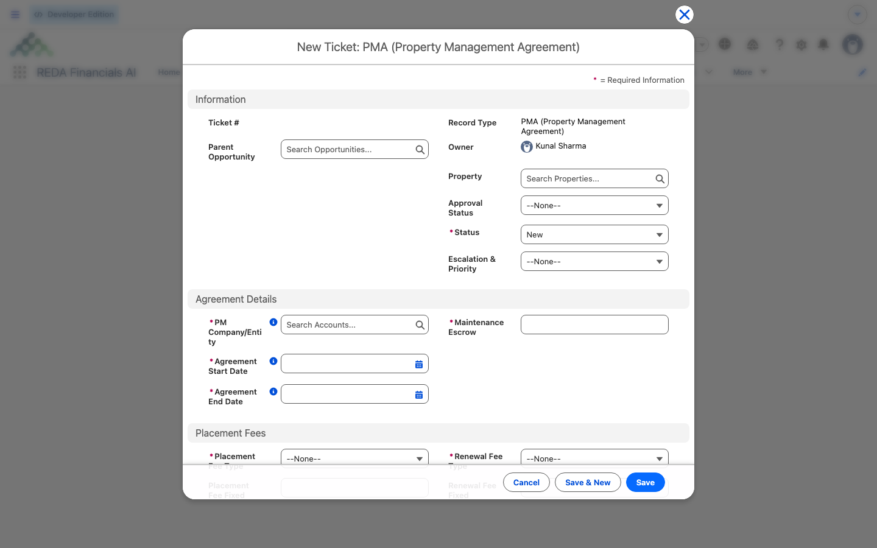The image size is (877, 548).
Task: Open the Notifications bell
Action: tap(823, 44)
